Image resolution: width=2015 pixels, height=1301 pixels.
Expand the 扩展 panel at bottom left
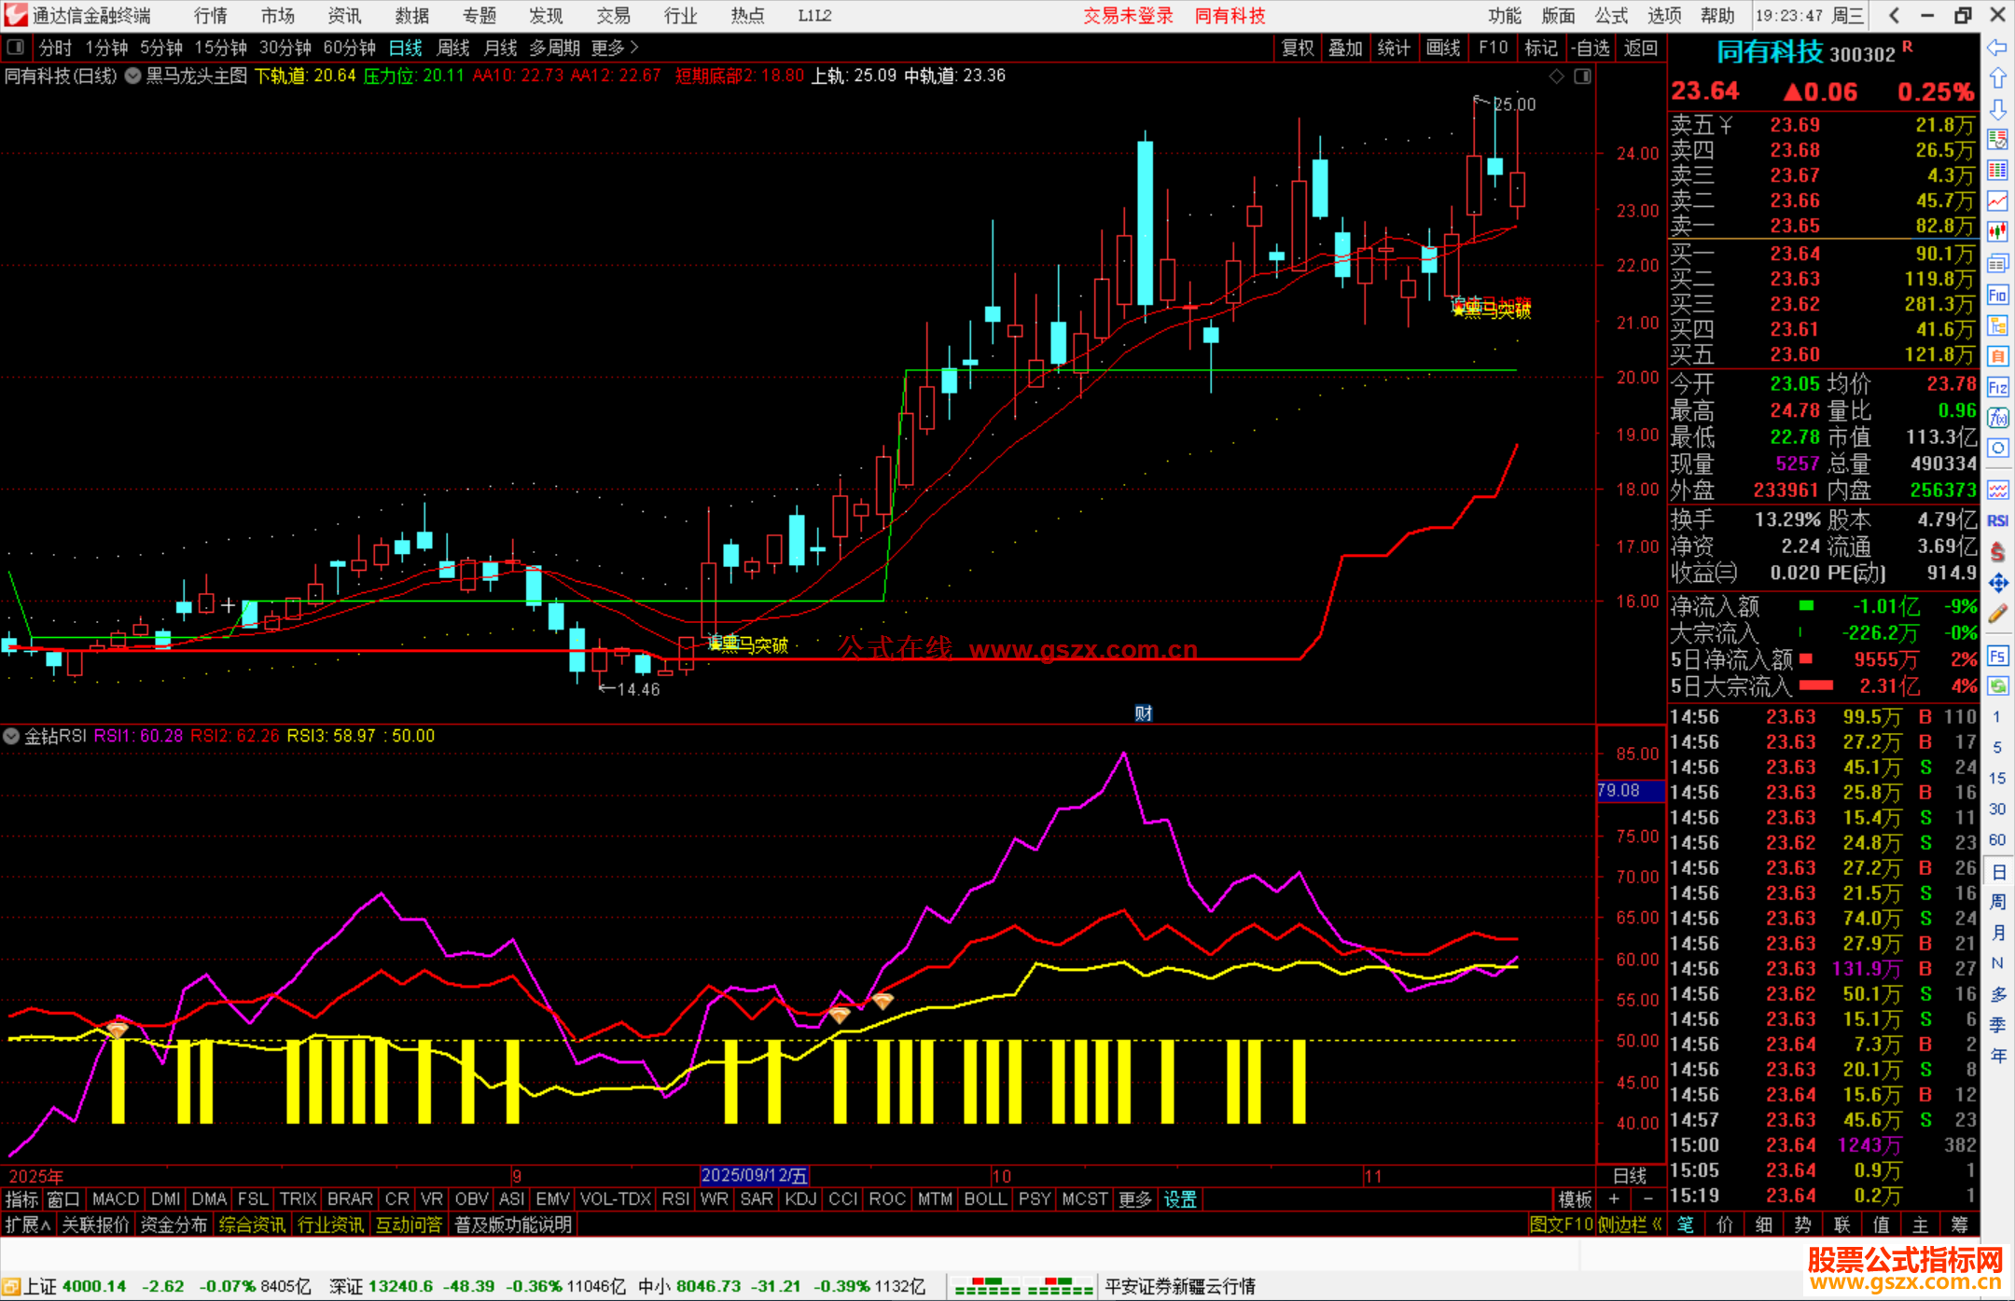coord(27,1225)
